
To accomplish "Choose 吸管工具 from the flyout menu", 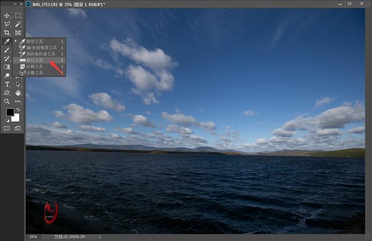I will 35,41.
